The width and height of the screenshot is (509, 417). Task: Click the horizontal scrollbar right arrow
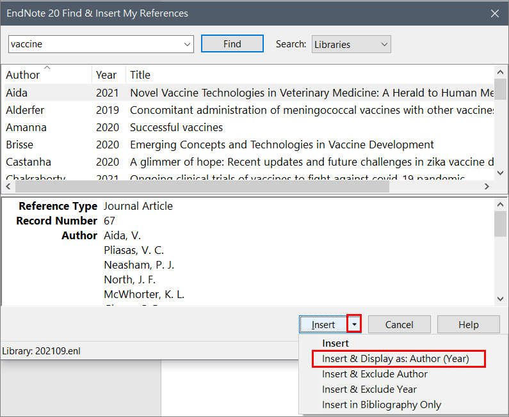point(487,187)
